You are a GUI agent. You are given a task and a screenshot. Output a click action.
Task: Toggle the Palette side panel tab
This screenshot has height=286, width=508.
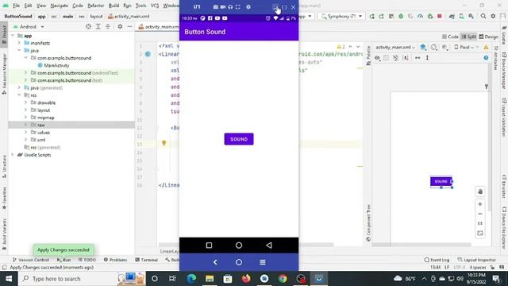[368, 55]
